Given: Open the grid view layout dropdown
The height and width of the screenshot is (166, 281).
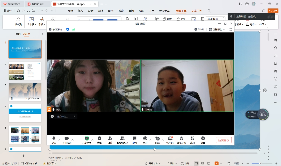Looking at the screenshot, I should [217, 29].
